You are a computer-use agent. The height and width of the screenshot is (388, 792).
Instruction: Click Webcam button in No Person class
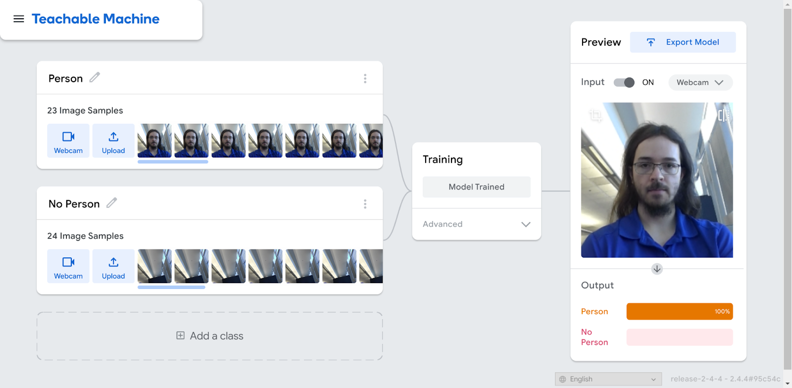(68, 266)
